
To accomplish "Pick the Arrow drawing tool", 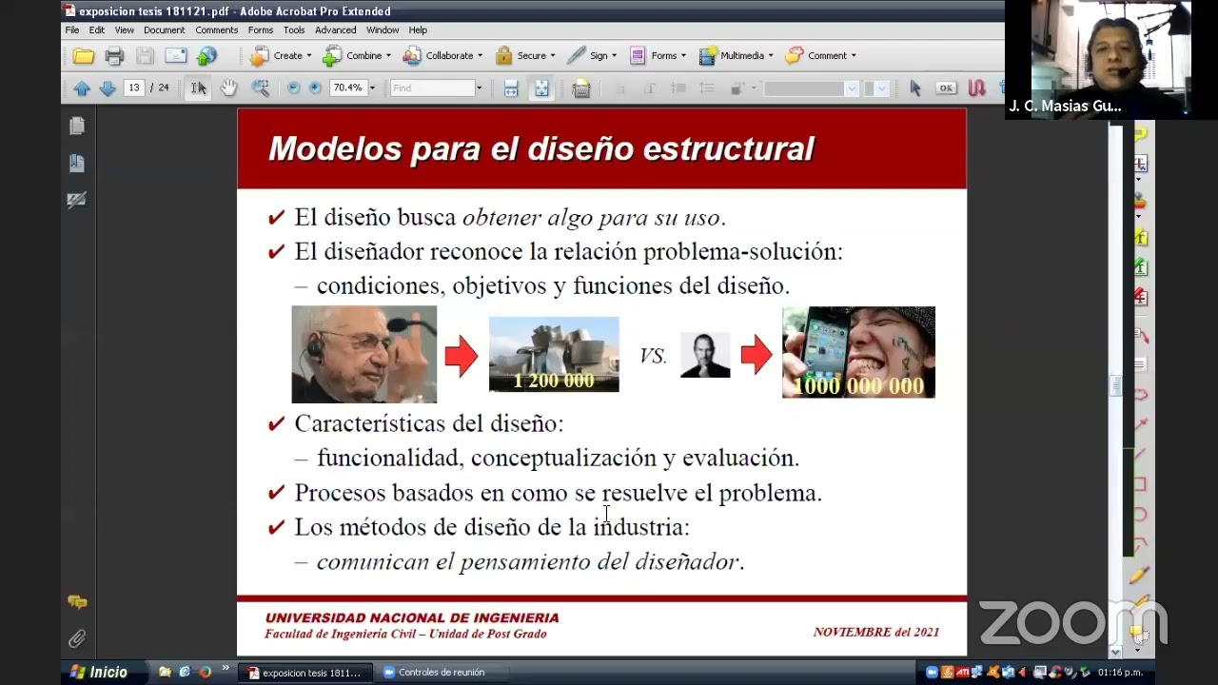I will 1139,423.
